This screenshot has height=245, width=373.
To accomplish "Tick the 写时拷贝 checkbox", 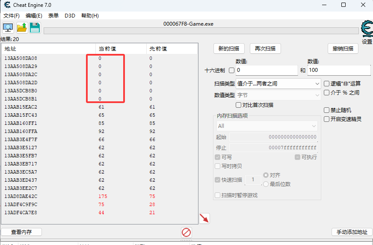I will click(217, 166).
